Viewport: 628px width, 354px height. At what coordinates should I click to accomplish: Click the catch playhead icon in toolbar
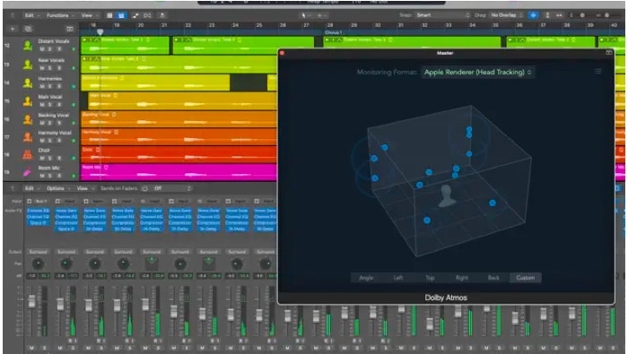162,15
